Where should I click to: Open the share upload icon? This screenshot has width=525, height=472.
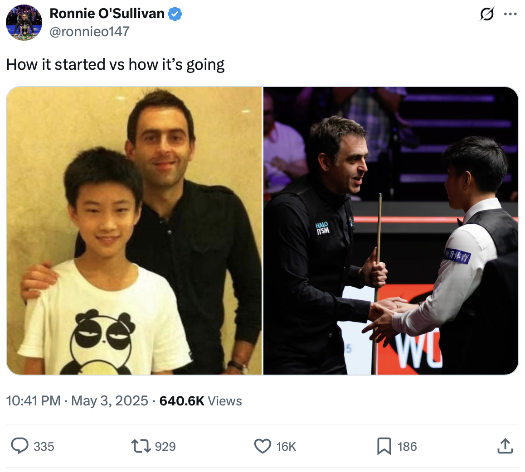(505, 446)
